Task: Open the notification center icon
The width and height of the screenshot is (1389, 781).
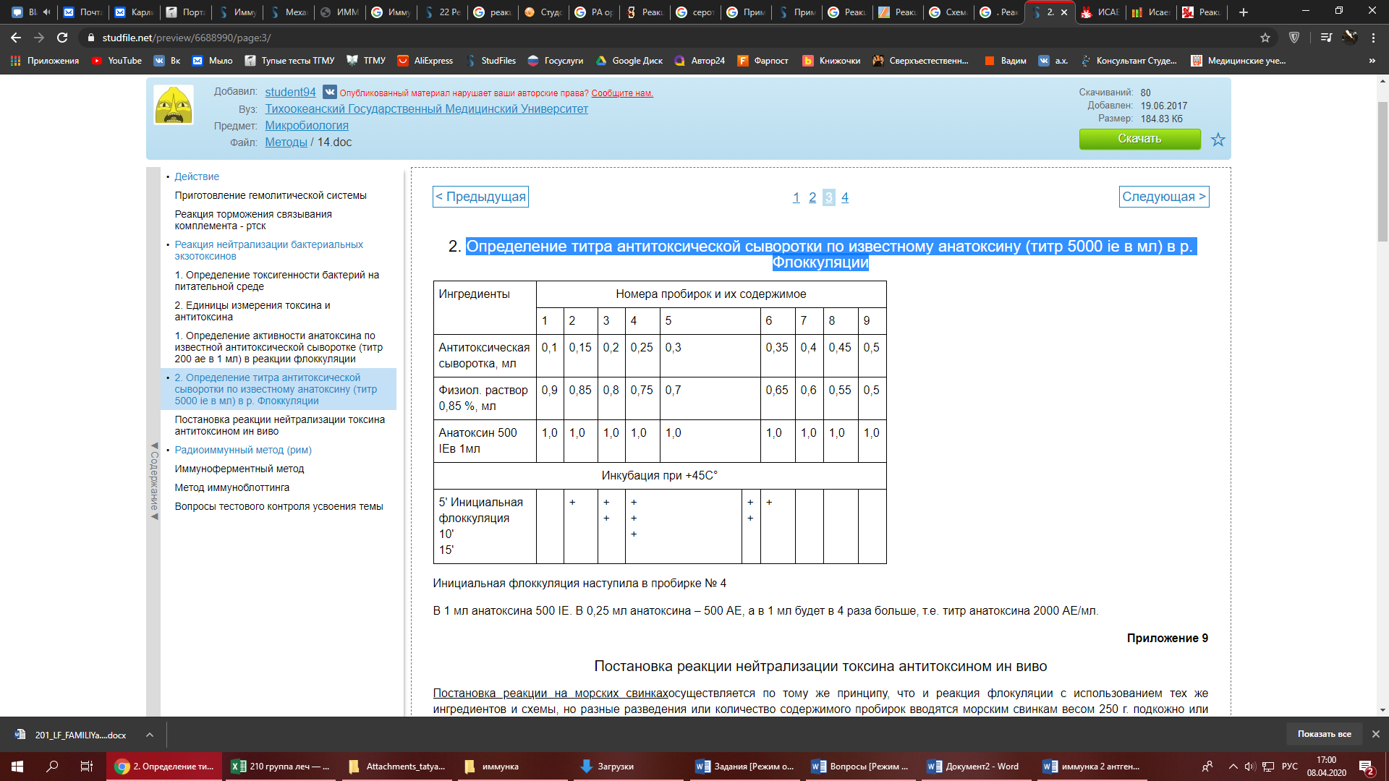Action: click(x=1366, y=767)
